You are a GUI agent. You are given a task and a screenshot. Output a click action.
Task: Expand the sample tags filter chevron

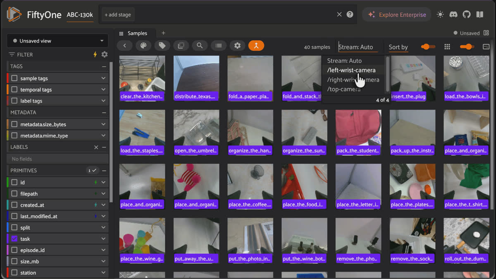(x=103, y=78)
